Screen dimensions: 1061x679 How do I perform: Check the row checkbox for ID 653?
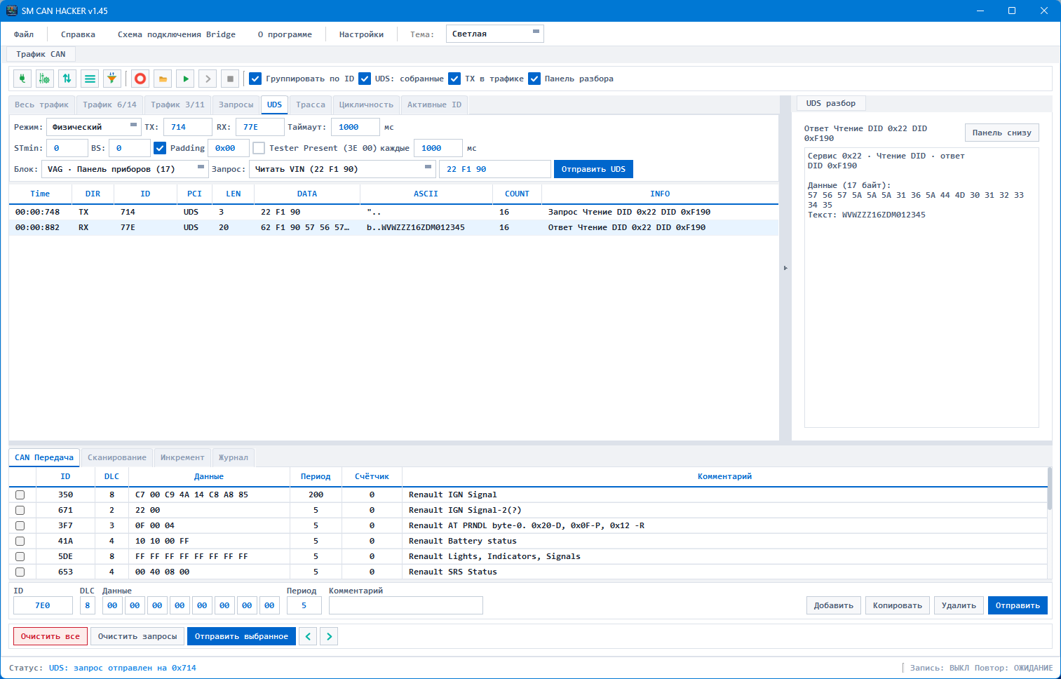[20, 572]
